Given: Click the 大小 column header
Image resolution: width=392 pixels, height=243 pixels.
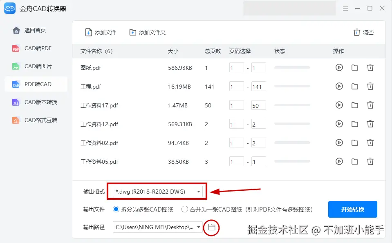Looking at the screenshot, I should (173, 51).
